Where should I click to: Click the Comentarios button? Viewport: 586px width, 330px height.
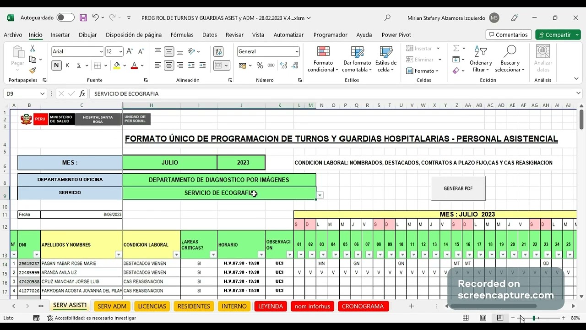(509, 35)
